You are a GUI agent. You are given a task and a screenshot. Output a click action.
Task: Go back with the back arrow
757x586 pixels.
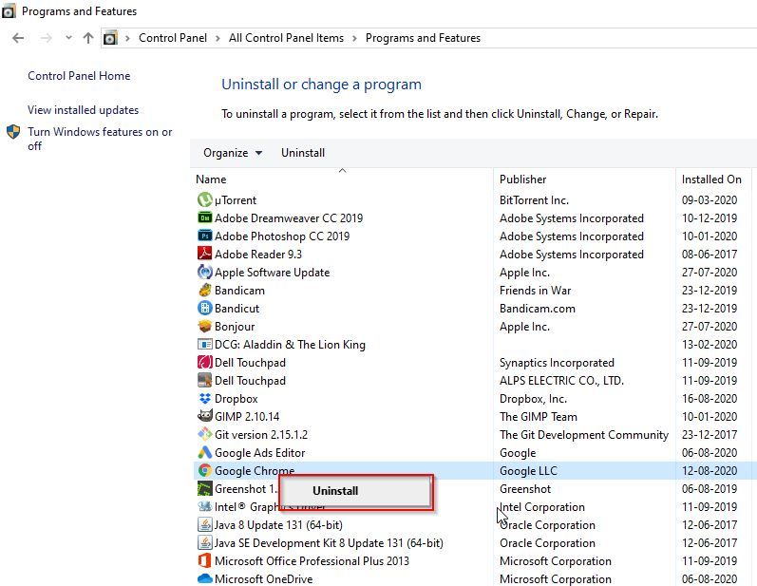pos(18,38)
